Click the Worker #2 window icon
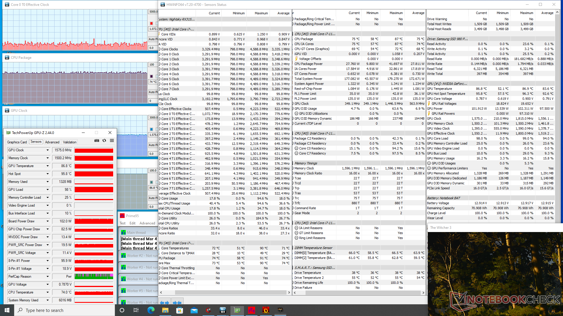Image resolution: width=563 pixels, height=316 pixels. [x=123, y=256]
